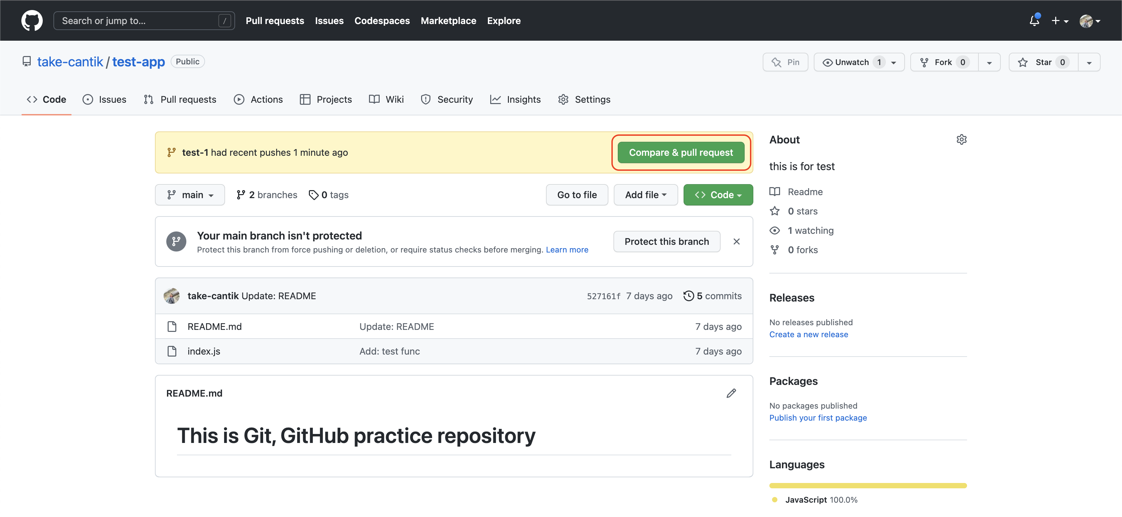Open About settings gear icon
Viewport: 1122px width, 517px height.
coord(961,139)
